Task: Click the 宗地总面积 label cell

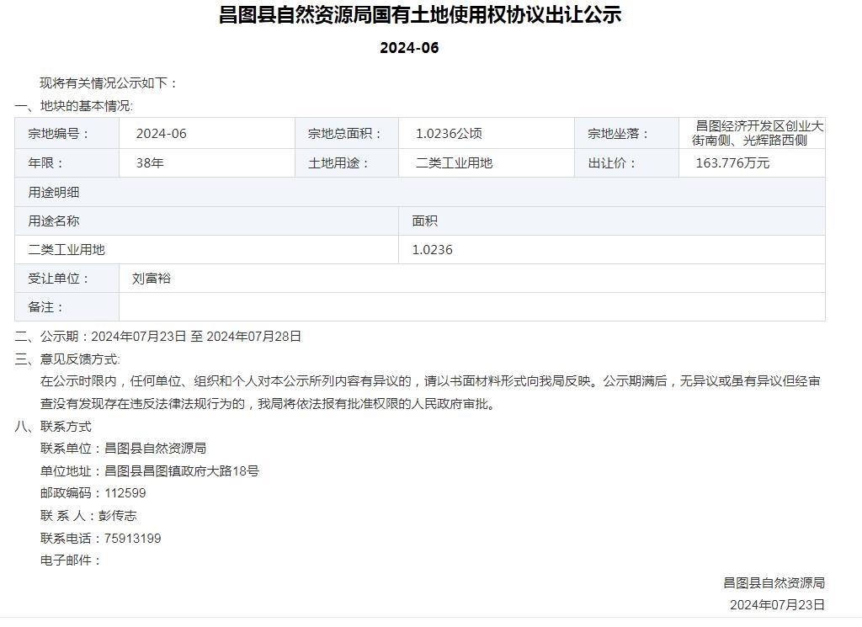Action: [347, 134]
